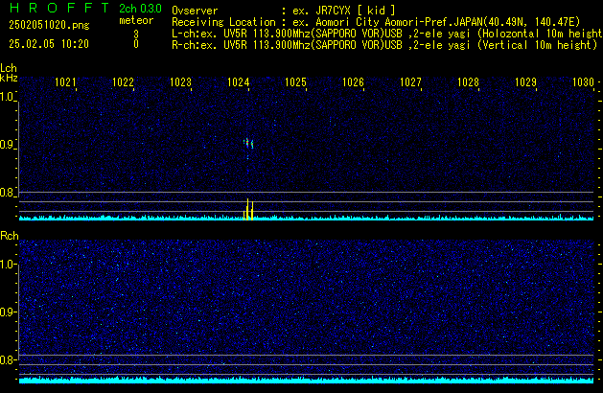The width and height of the screenshot is (603, 393).
Task: Click the Rch 0.8 frequency axis label
Action: pyautogui.click(x=7, y=359)
